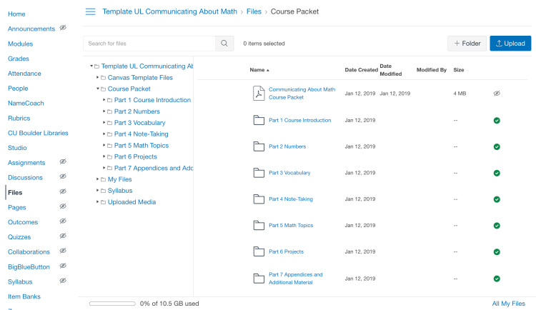Click published checkmark for Part 1 Course Introduction

pos(497,120)
